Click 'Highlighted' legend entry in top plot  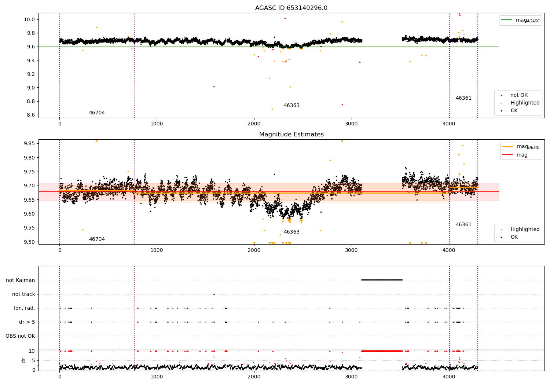pyautogui.click(x=525, y=103)
